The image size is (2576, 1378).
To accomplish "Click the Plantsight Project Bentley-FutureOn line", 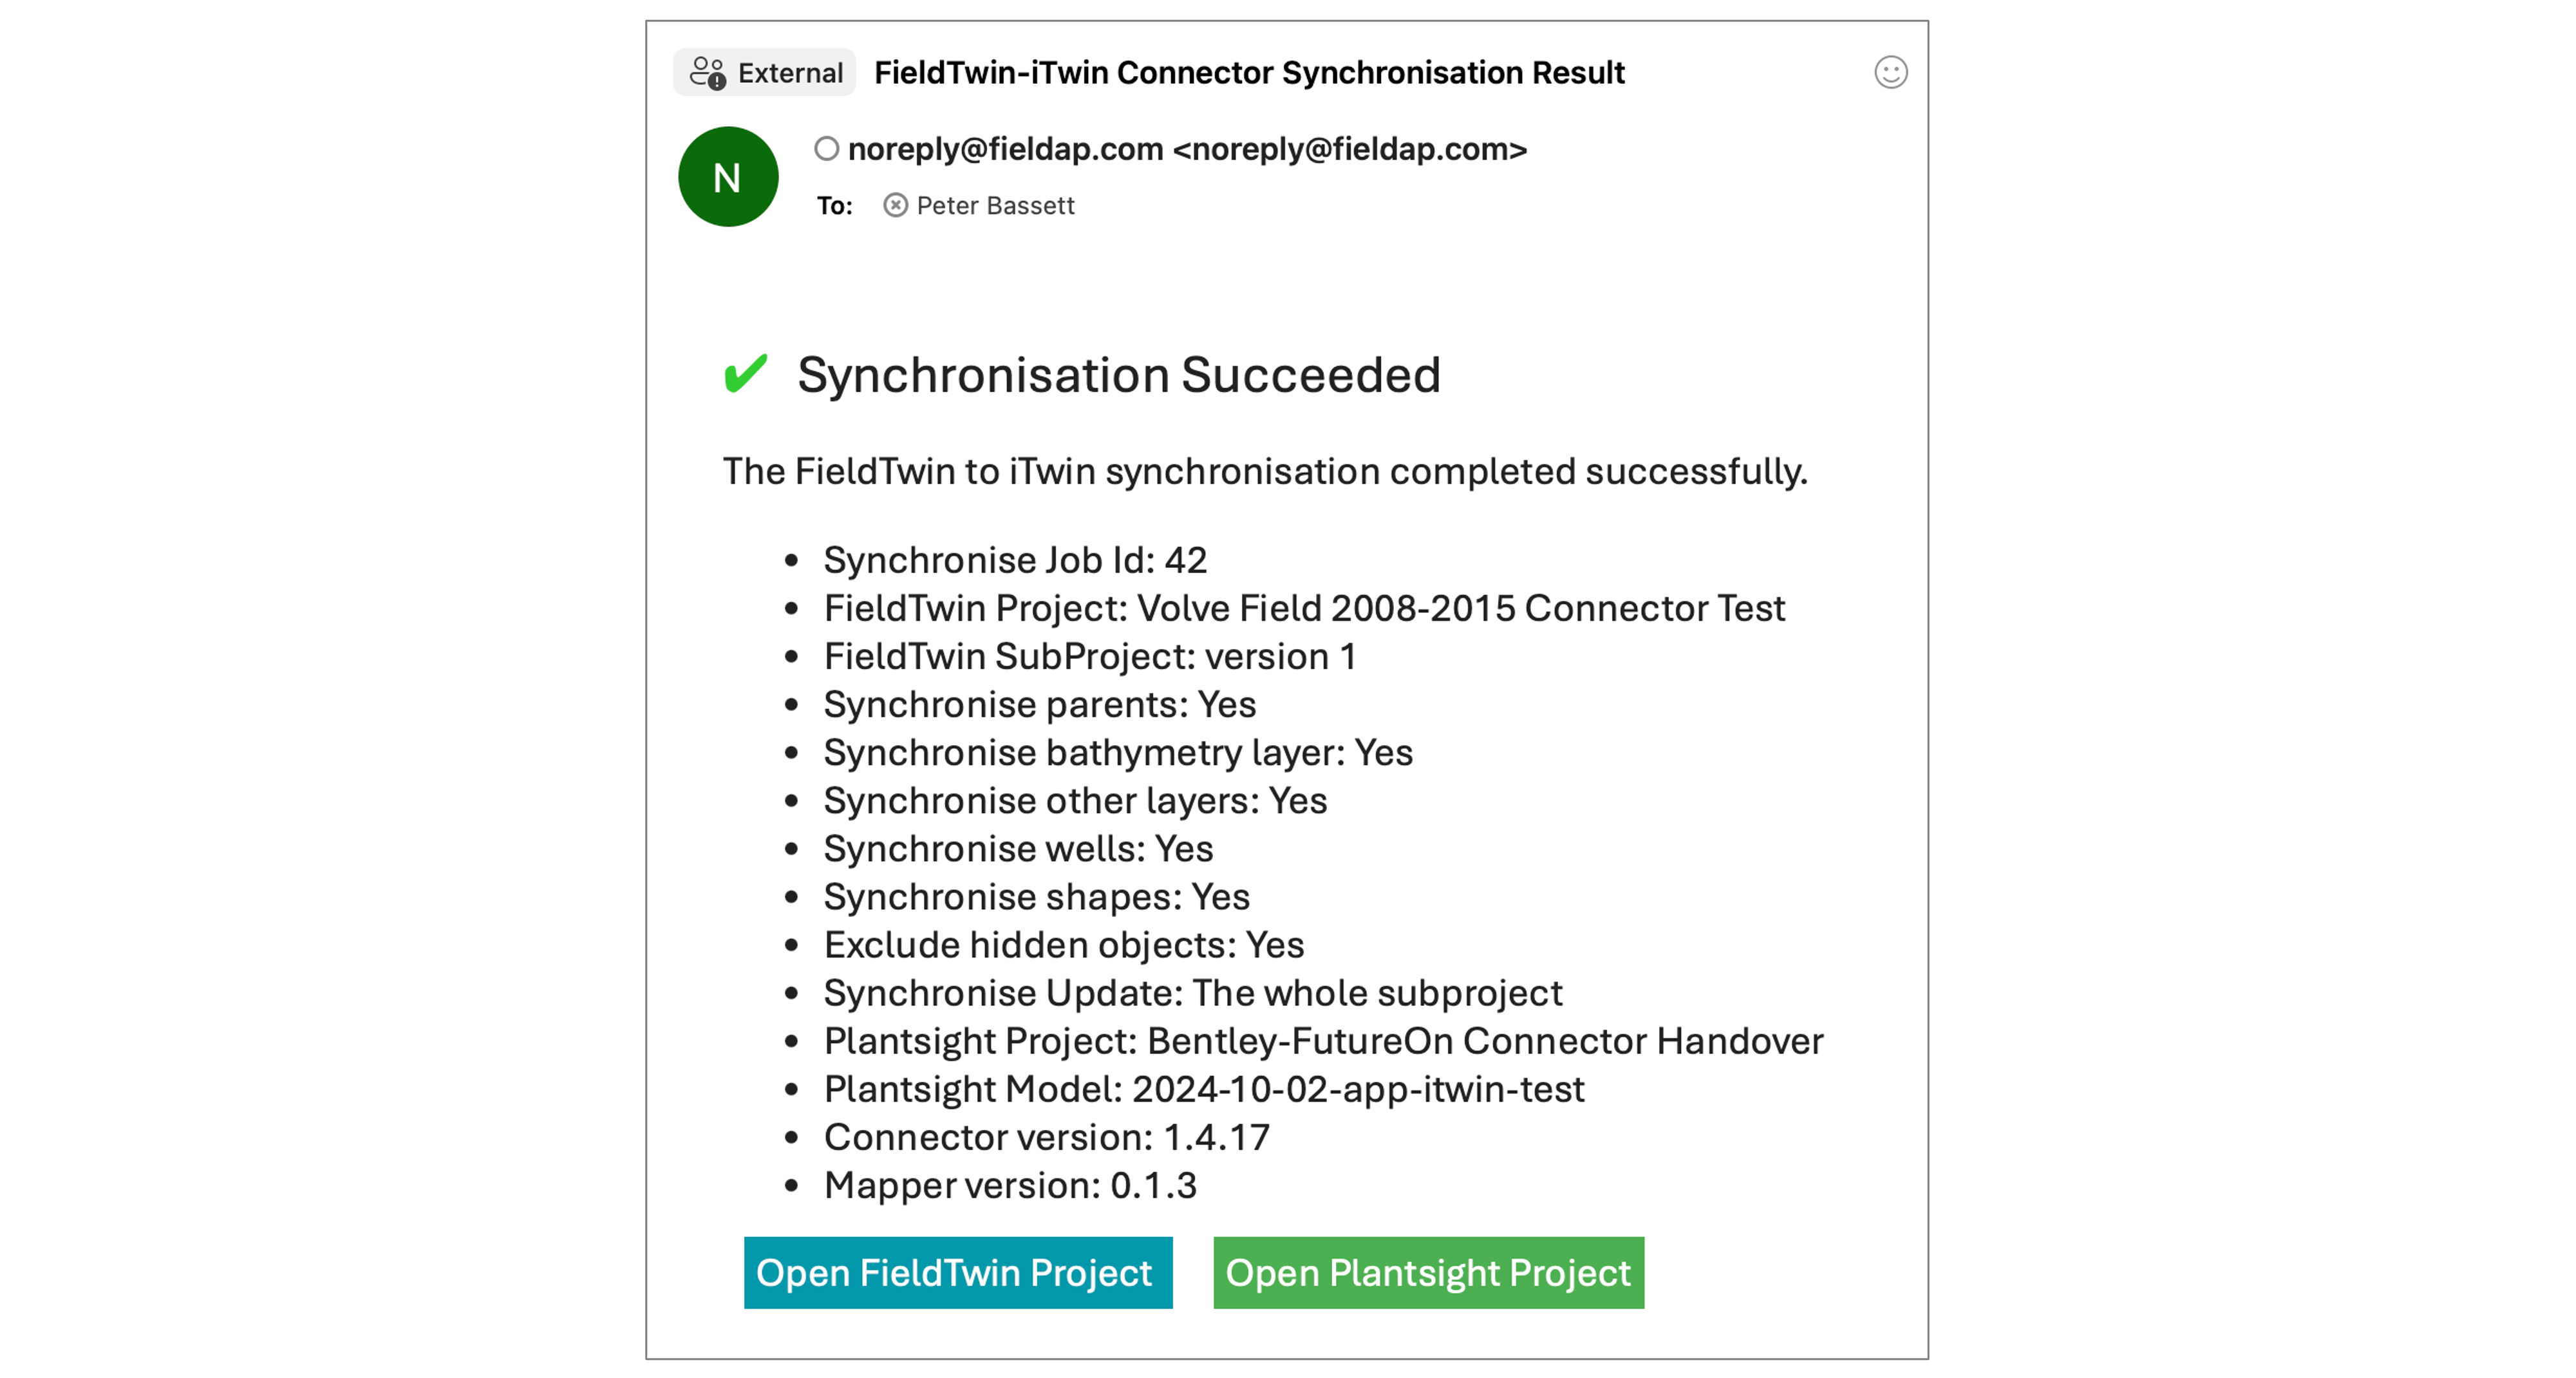I will (x=1323, y=1041).
